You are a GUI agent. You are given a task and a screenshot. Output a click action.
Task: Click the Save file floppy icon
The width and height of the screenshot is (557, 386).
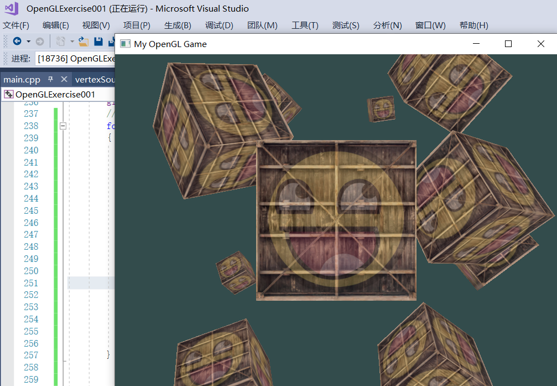[98, 42]
